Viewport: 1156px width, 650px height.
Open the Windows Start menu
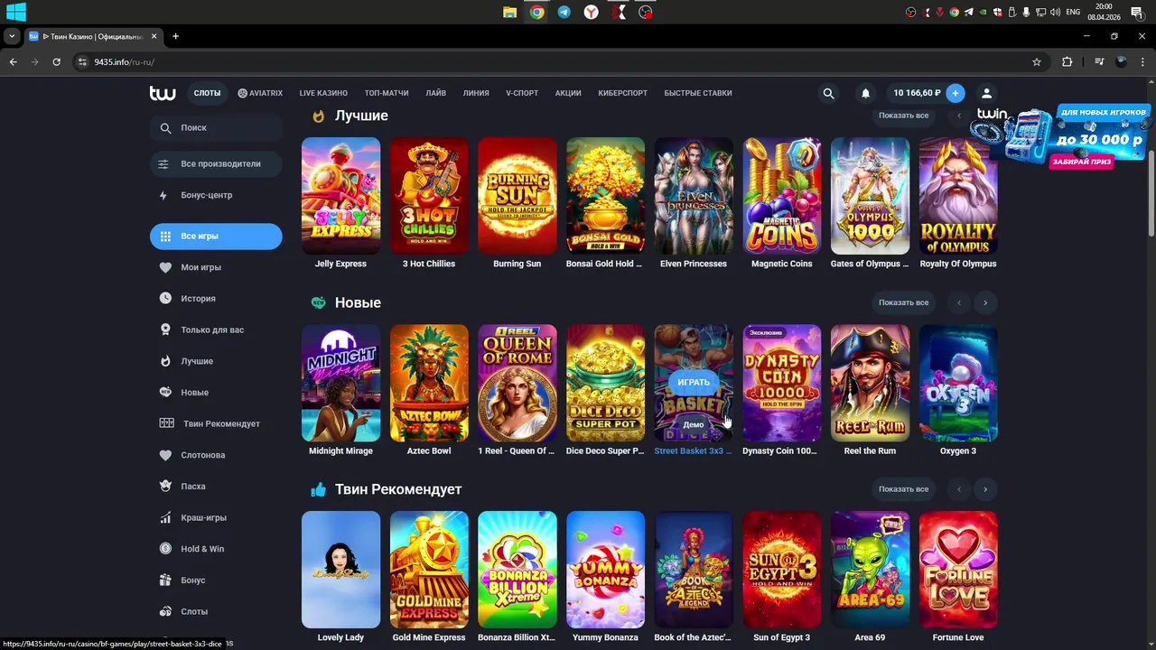tap(15, 13)
